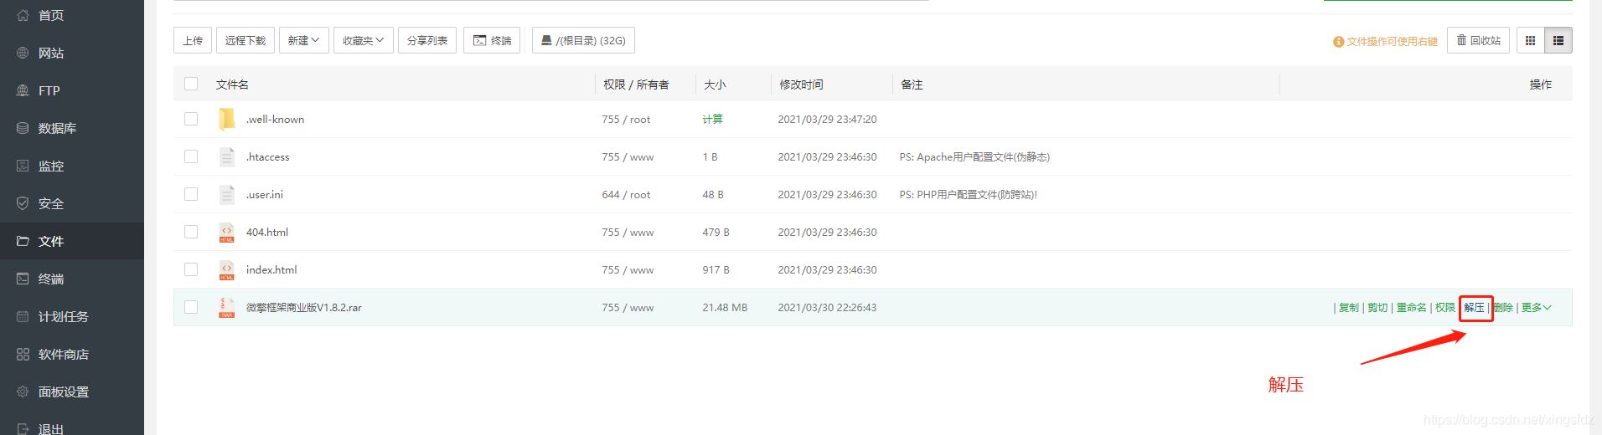The width and height of the screenshot is (1602, 435).
Task: Select the root directory disk button
Action: point(583,40)
